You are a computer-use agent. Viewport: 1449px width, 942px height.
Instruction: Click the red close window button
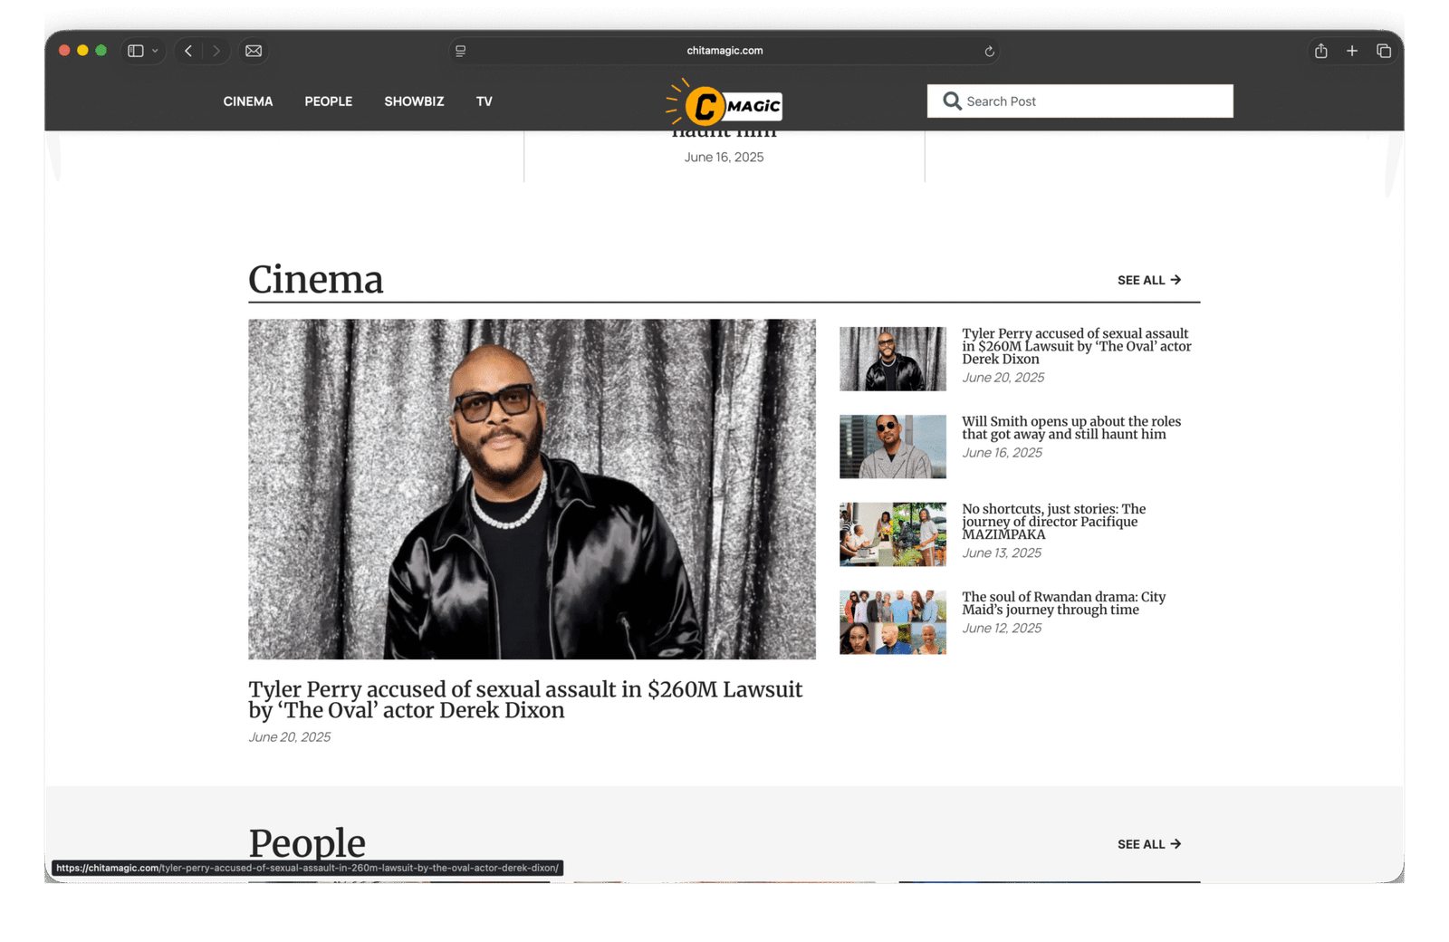tap(64, 51)
